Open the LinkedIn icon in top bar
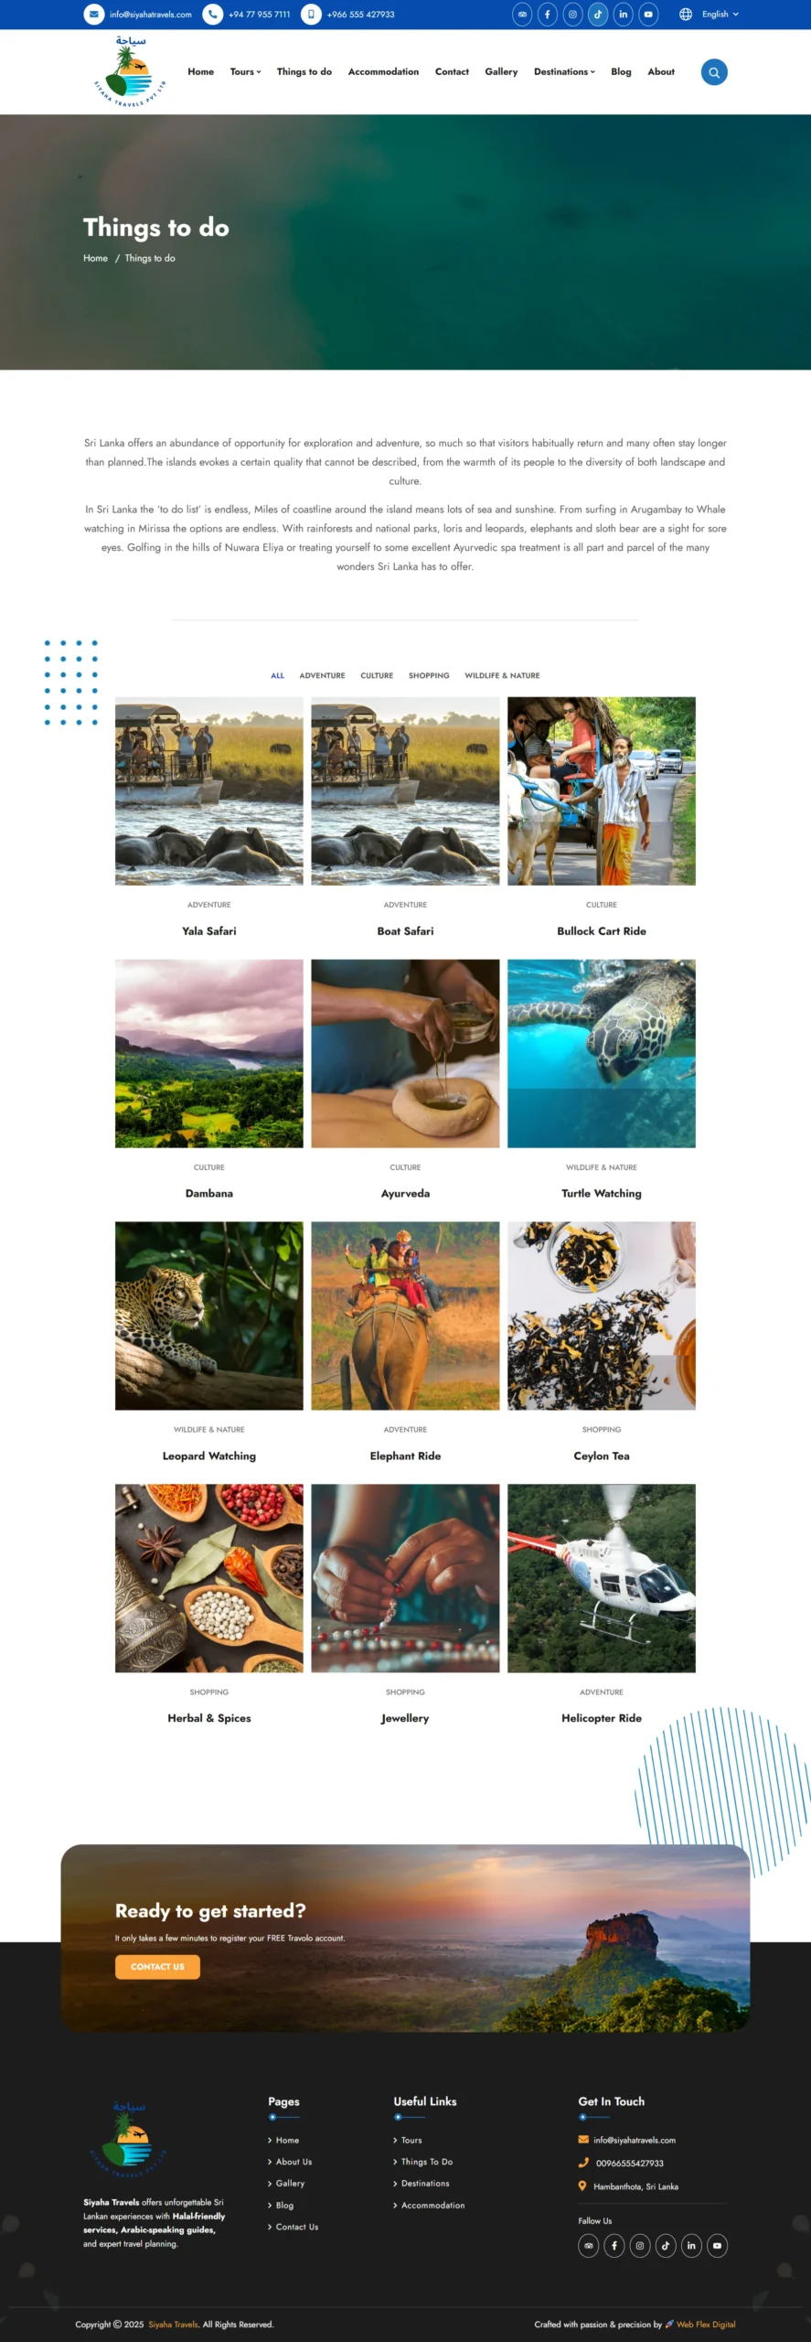Viewport: 811px width, 2342px height. coord(624,15)
